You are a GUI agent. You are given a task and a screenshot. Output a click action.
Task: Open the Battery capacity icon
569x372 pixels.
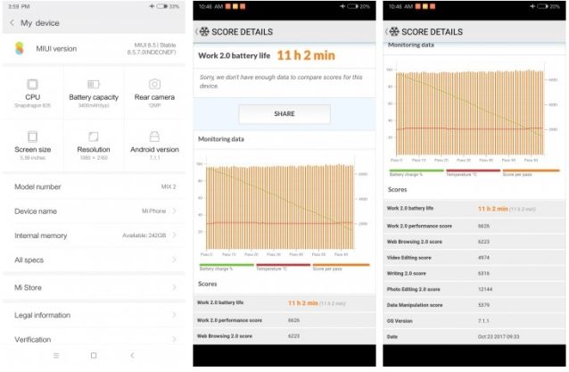tap(94, 84)
